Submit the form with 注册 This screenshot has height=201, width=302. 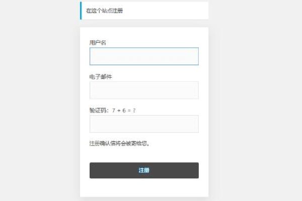144,170
